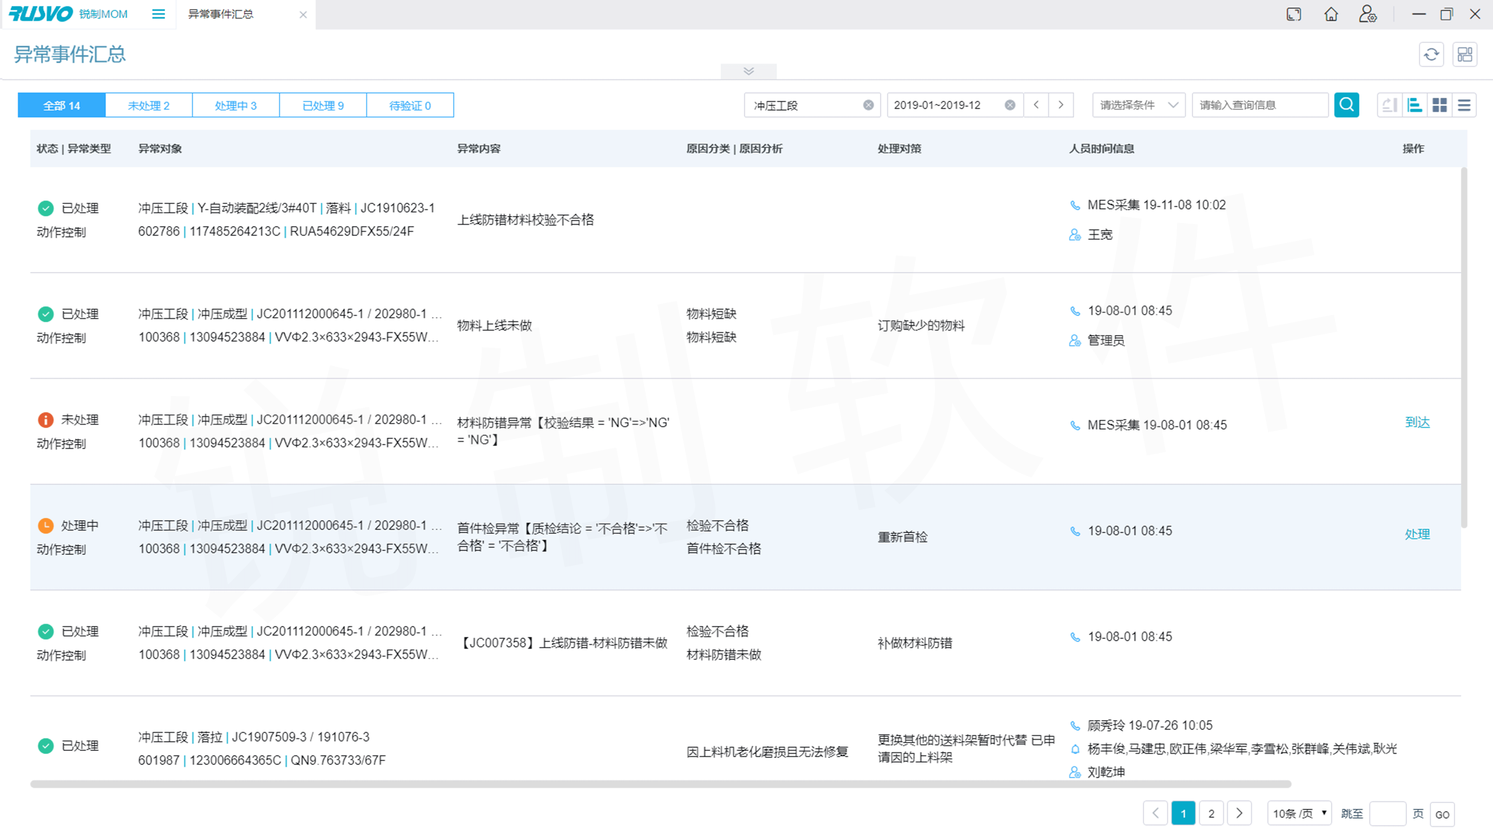The image size is (1493, 837).
Task: Expand the collapsed panel chevron below the title
Action: point(748,71)
